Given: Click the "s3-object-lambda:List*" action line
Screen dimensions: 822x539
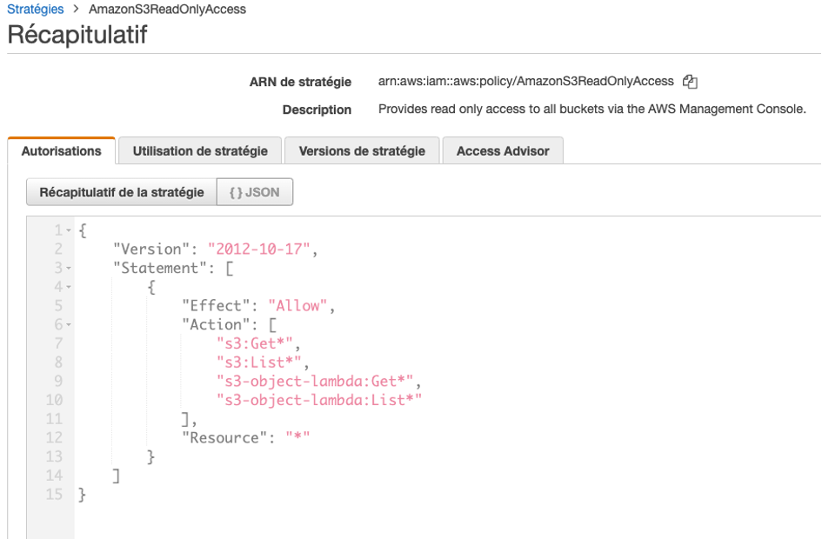Looking at the screenshot, I should [x=319, y=400].
